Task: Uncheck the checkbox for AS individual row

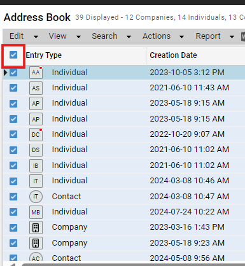Action: click(13, 88)
